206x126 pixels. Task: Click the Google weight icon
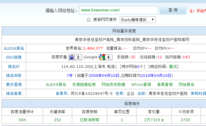click(102, 57)
